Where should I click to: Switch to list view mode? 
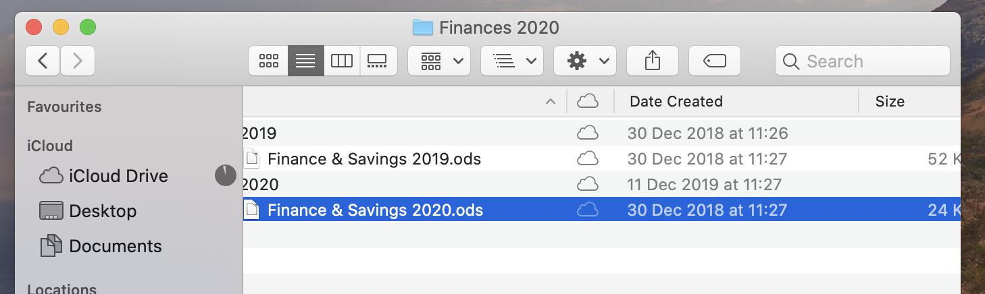pyautogui.click(x=305, y=61)
